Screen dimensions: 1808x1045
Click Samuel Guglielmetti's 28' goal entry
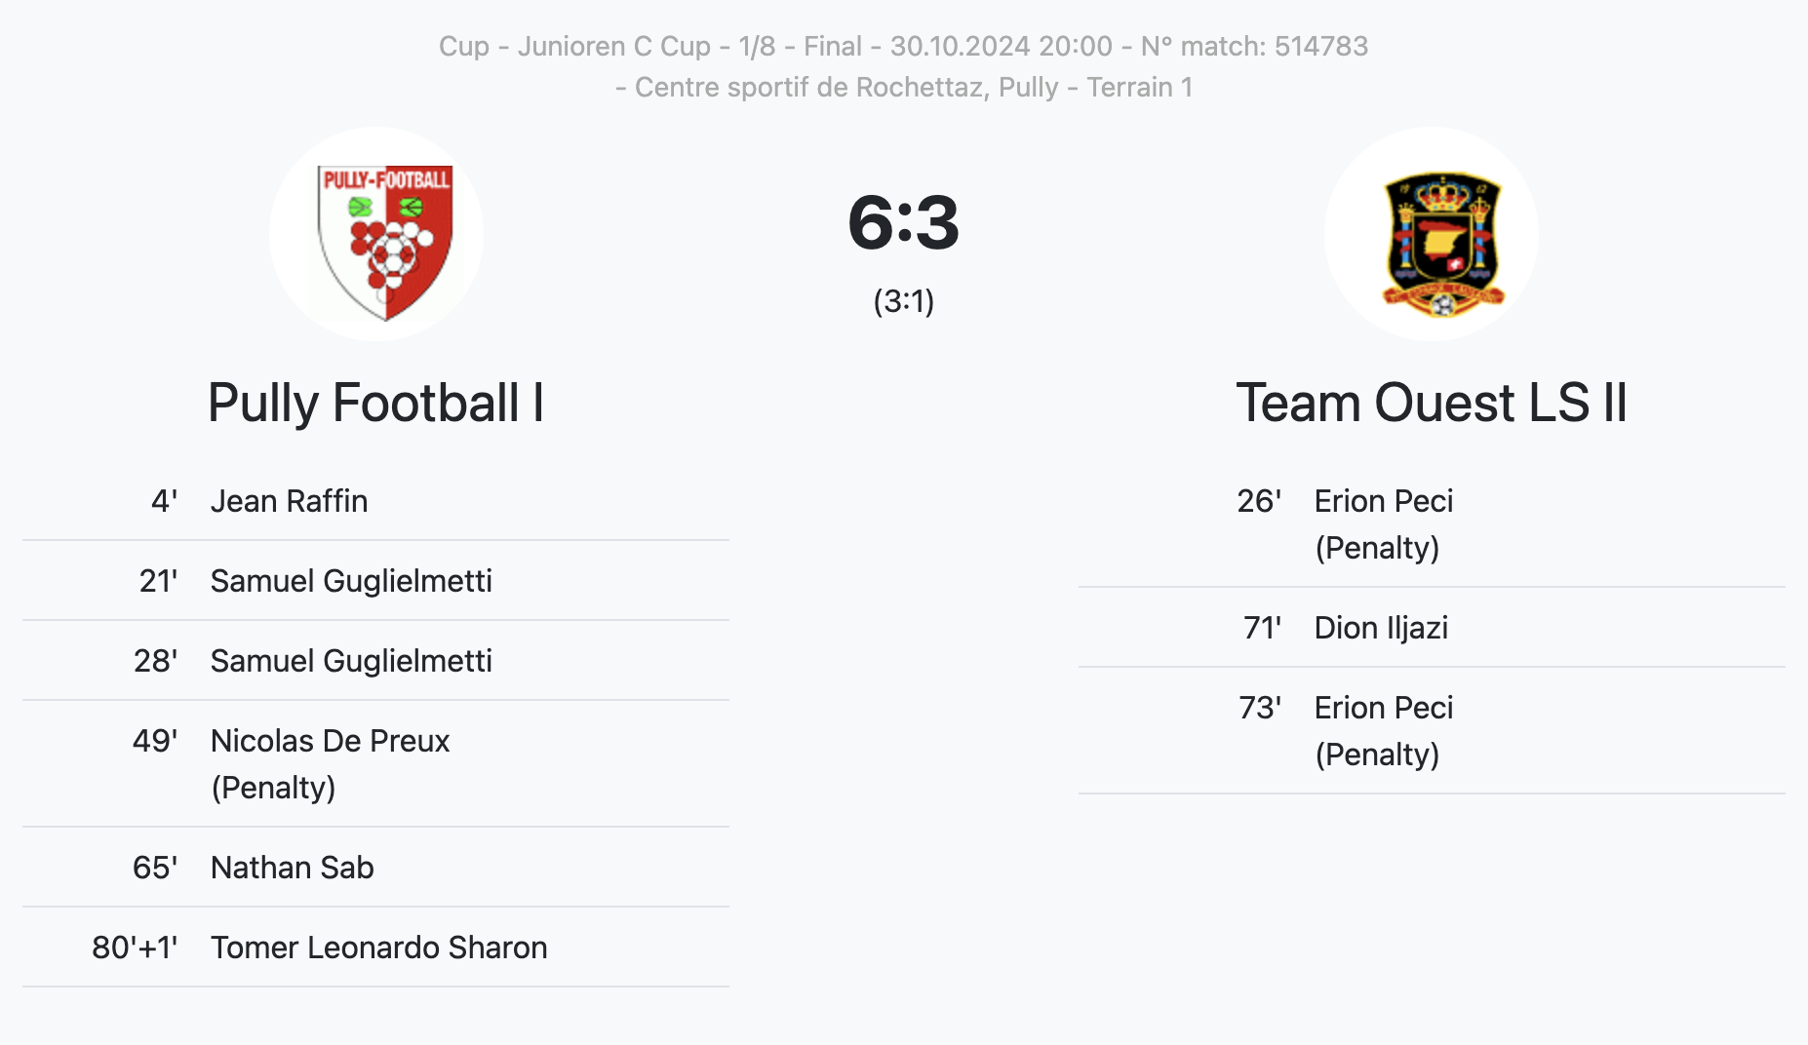(376, 661)
